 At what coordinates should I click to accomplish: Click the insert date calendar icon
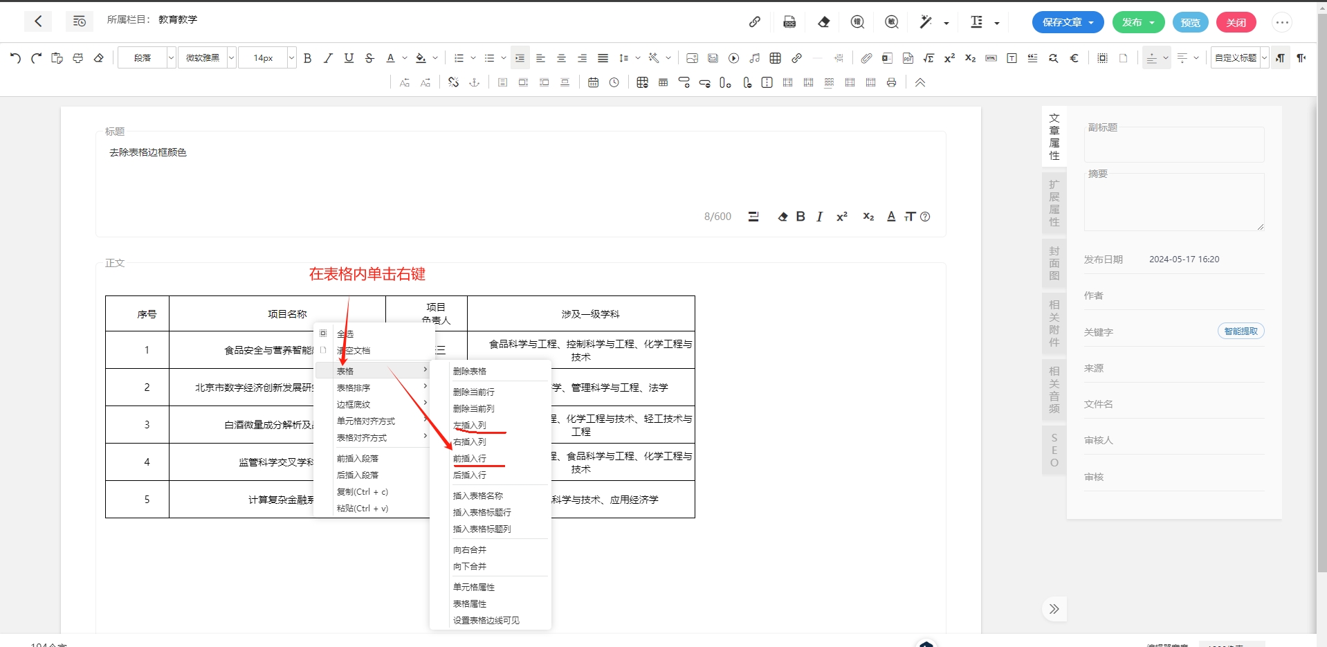coord(593,82)
